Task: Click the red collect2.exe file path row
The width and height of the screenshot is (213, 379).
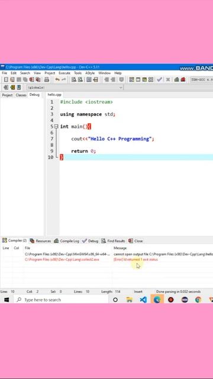Action: 62,259
